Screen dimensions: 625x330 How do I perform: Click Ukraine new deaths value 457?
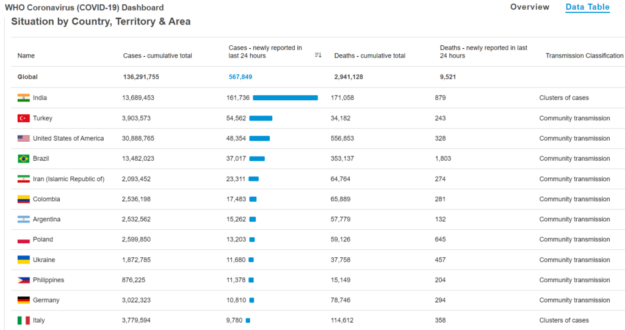coord(440,260)
